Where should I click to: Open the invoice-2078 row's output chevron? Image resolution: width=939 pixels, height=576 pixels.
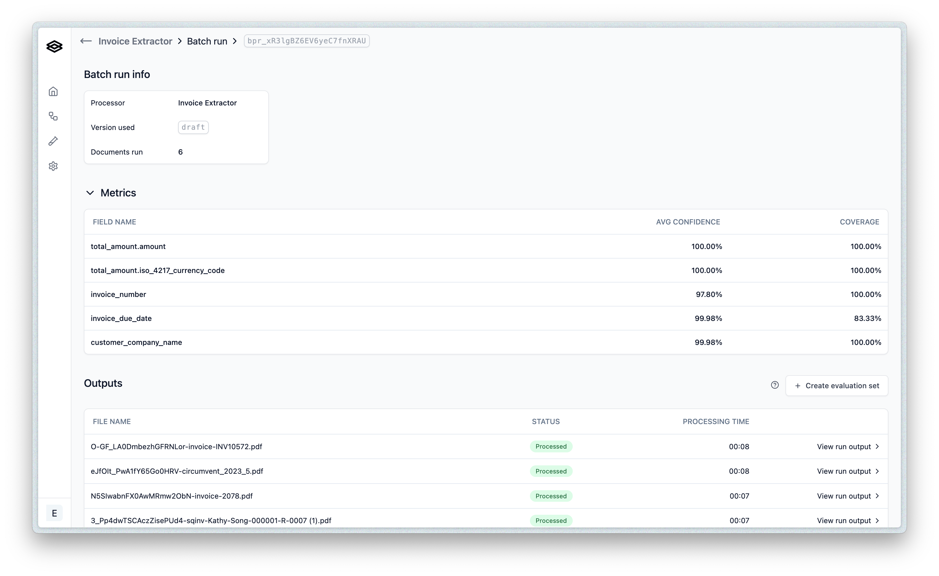click(x=877, y=496)
